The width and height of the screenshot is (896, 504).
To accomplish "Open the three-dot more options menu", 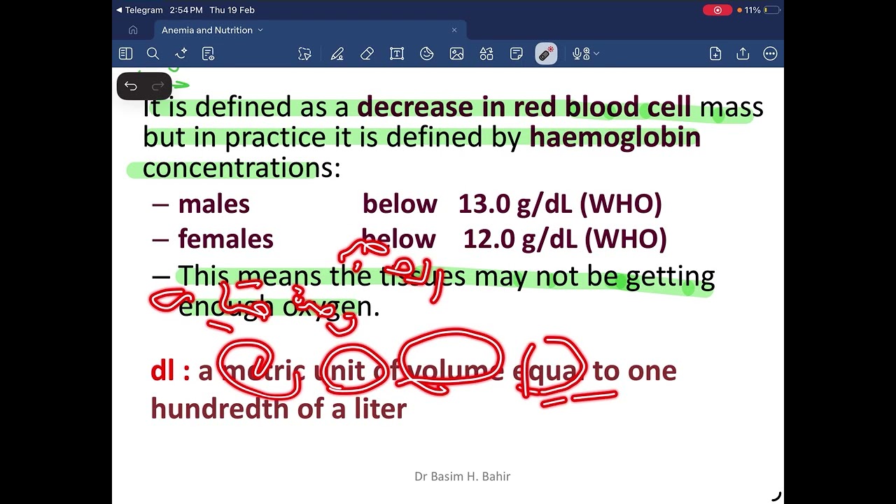I will coord(770,54).
